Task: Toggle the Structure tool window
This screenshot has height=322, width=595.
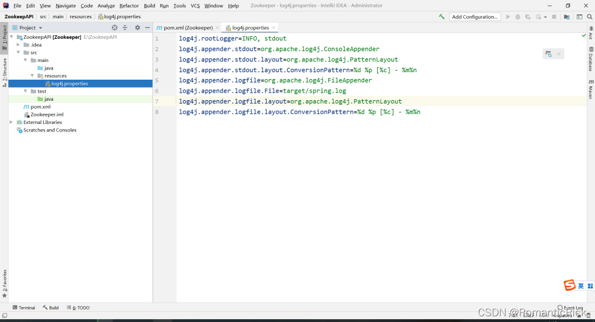Action: point(4,72)
